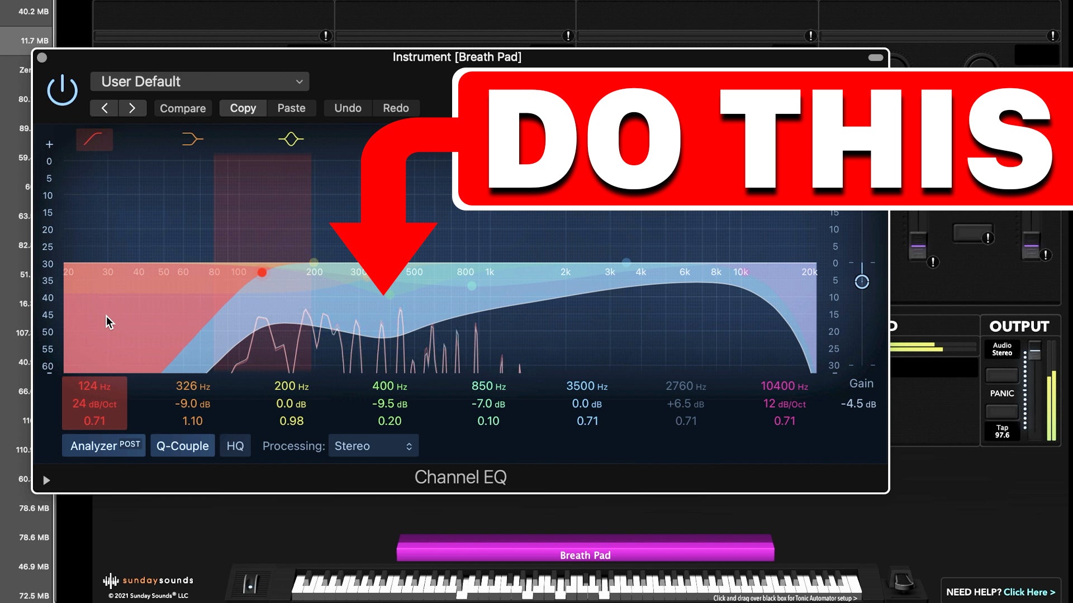Expand the Processing mode dropdown

372,446
